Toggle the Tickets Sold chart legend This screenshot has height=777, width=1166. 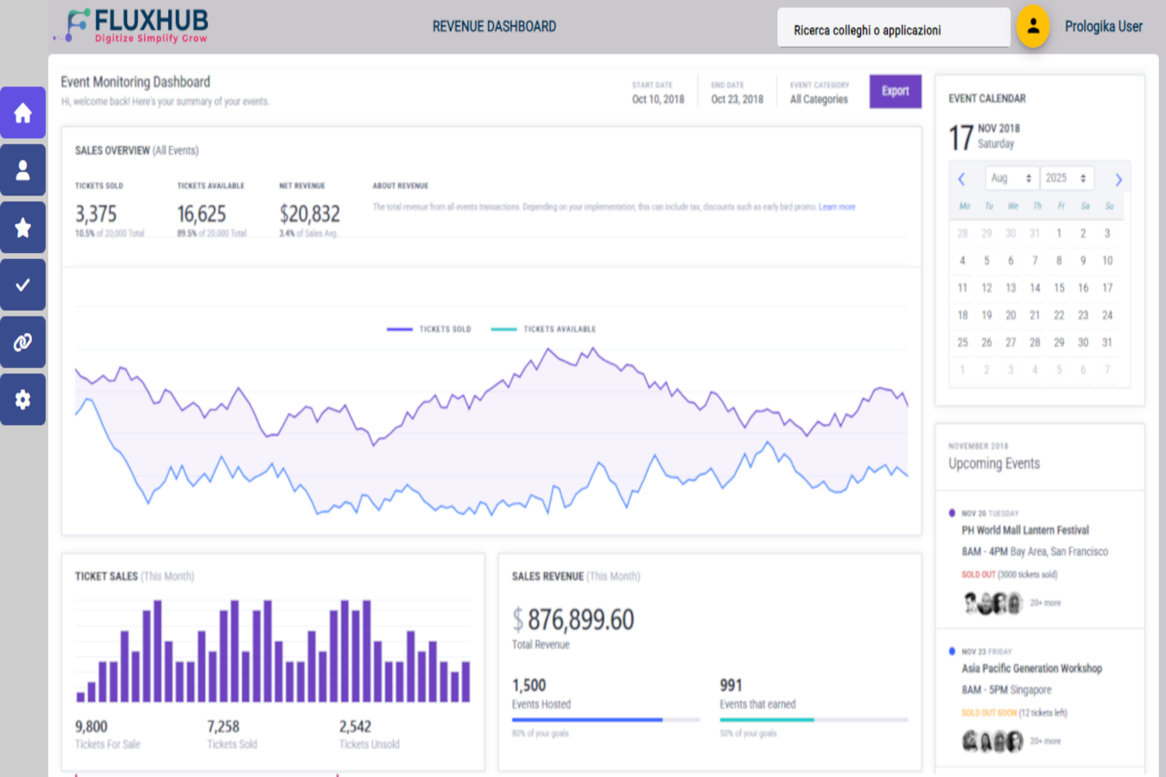point(429,329)
